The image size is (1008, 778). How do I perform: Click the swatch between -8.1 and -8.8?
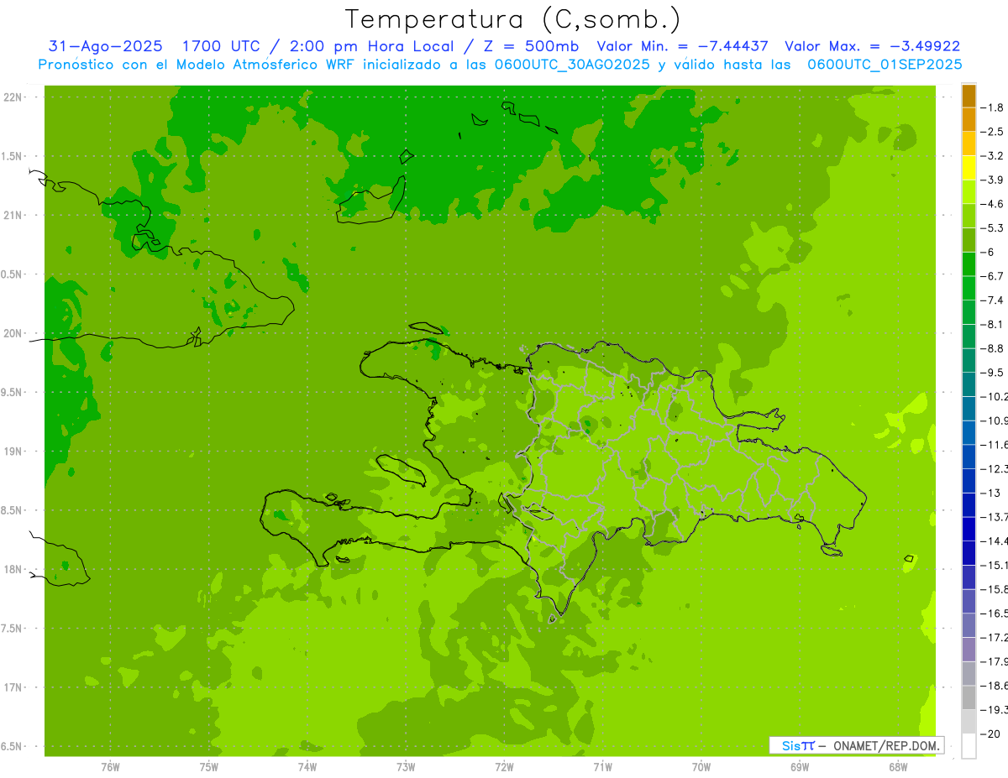(x=969, y=337)
